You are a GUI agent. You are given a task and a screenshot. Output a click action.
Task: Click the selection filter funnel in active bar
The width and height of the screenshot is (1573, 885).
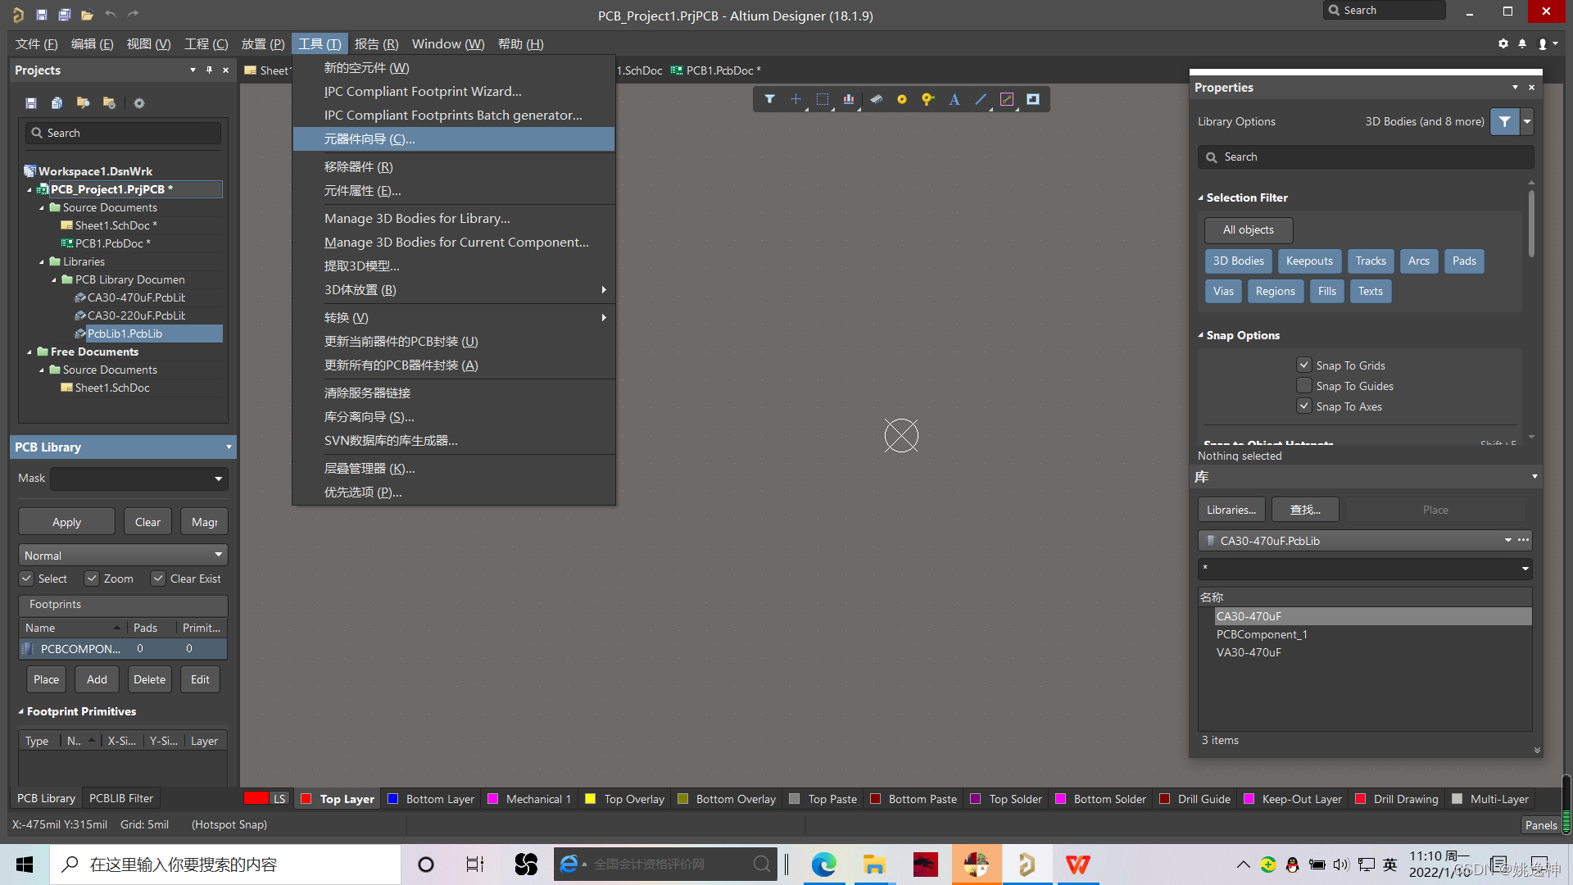click(x=769, y=99)
